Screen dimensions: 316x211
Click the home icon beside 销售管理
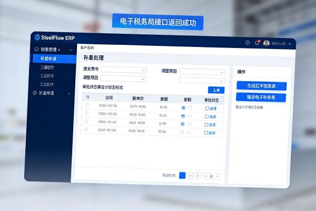point(36,49)
